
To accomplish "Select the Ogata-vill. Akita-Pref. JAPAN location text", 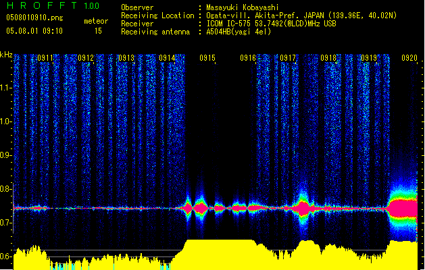I will [301, 16].
